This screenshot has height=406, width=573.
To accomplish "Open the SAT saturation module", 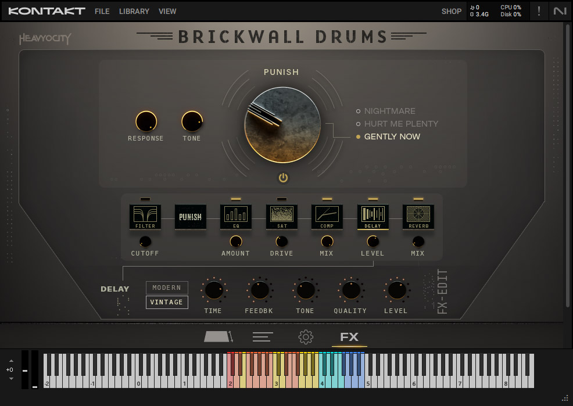I will click(282, 217).
